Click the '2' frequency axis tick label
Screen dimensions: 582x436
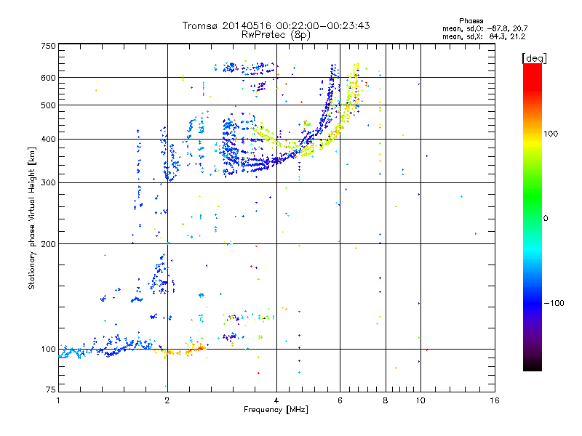coord(167,400)
